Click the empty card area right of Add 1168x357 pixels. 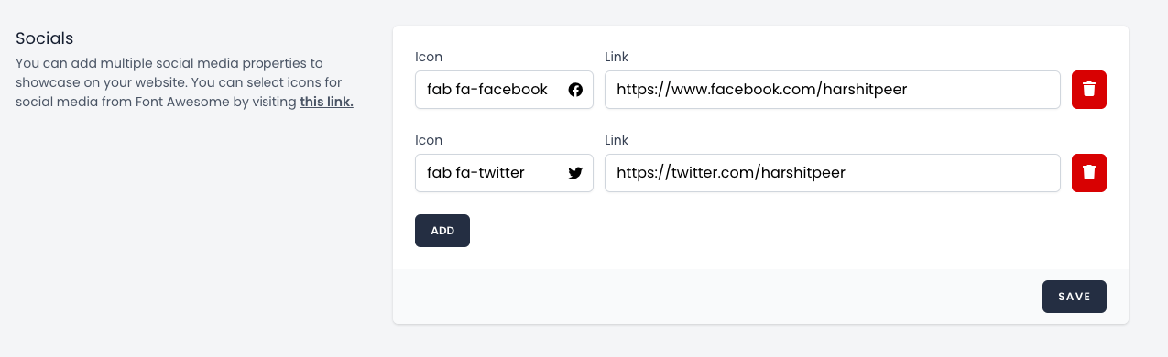pyautogui.click(x=788, y=231)
